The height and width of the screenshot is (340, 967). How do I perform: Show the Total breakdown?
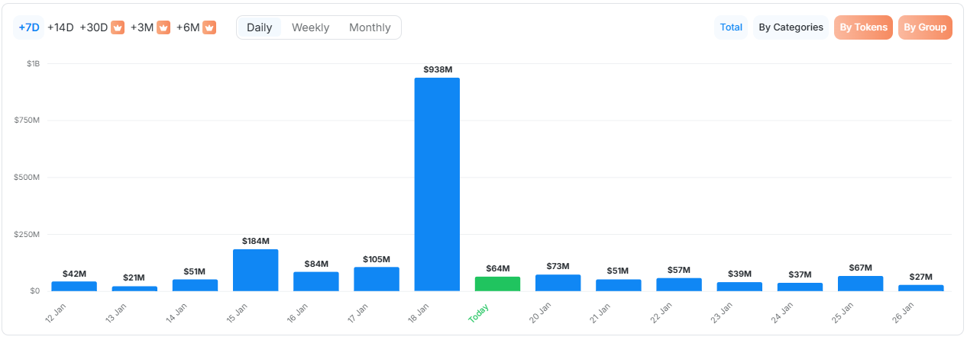point(731,27)
